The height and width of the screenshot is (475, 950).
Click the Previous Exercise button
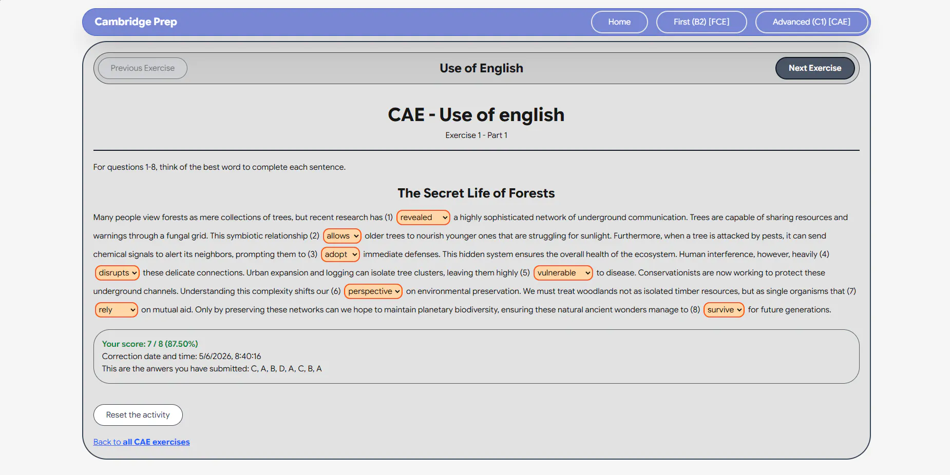(143, 68)
